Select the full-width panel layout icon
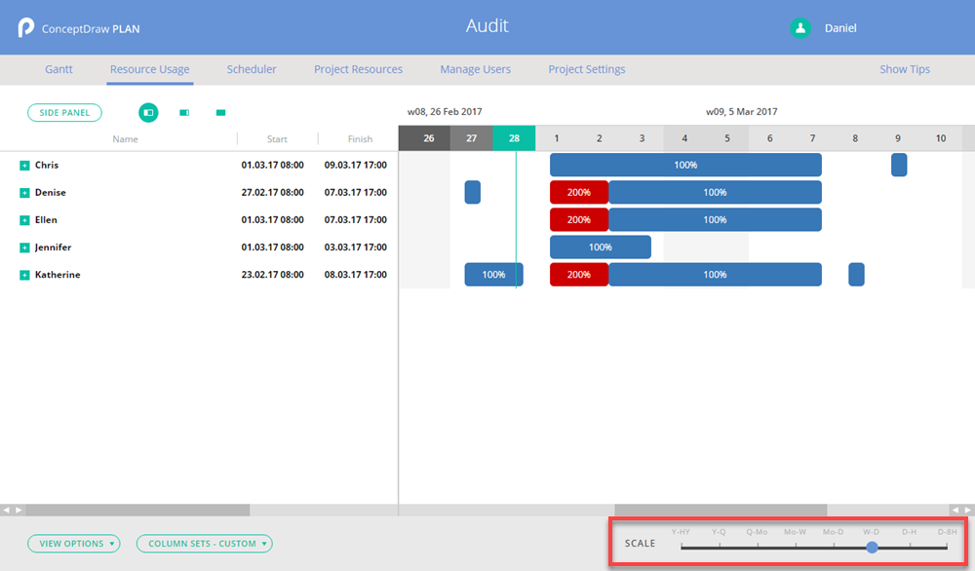This screenshot has height=571, width=975. (x=220, y=113)
